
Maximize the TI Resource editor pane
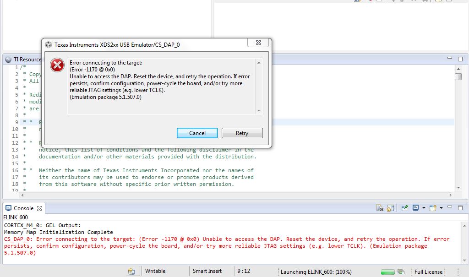point(460,59)
